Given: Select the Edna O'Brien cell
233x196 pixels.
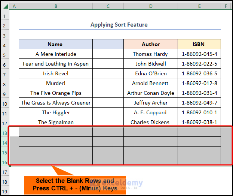Looking at the screenshot, I should [x=150, y=73].
